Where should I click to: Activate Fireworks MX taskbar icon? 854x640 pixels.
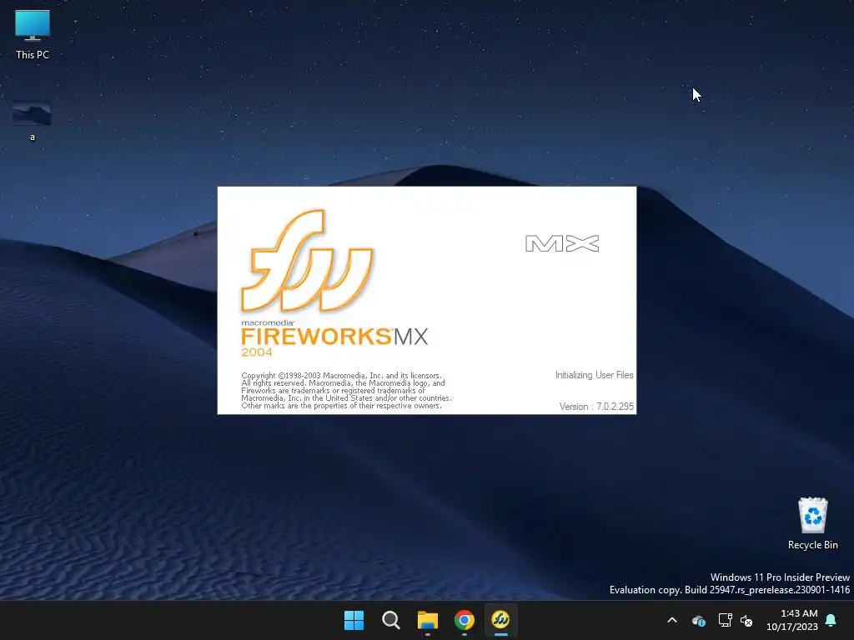pyautogui.click(x=500, y=620)
